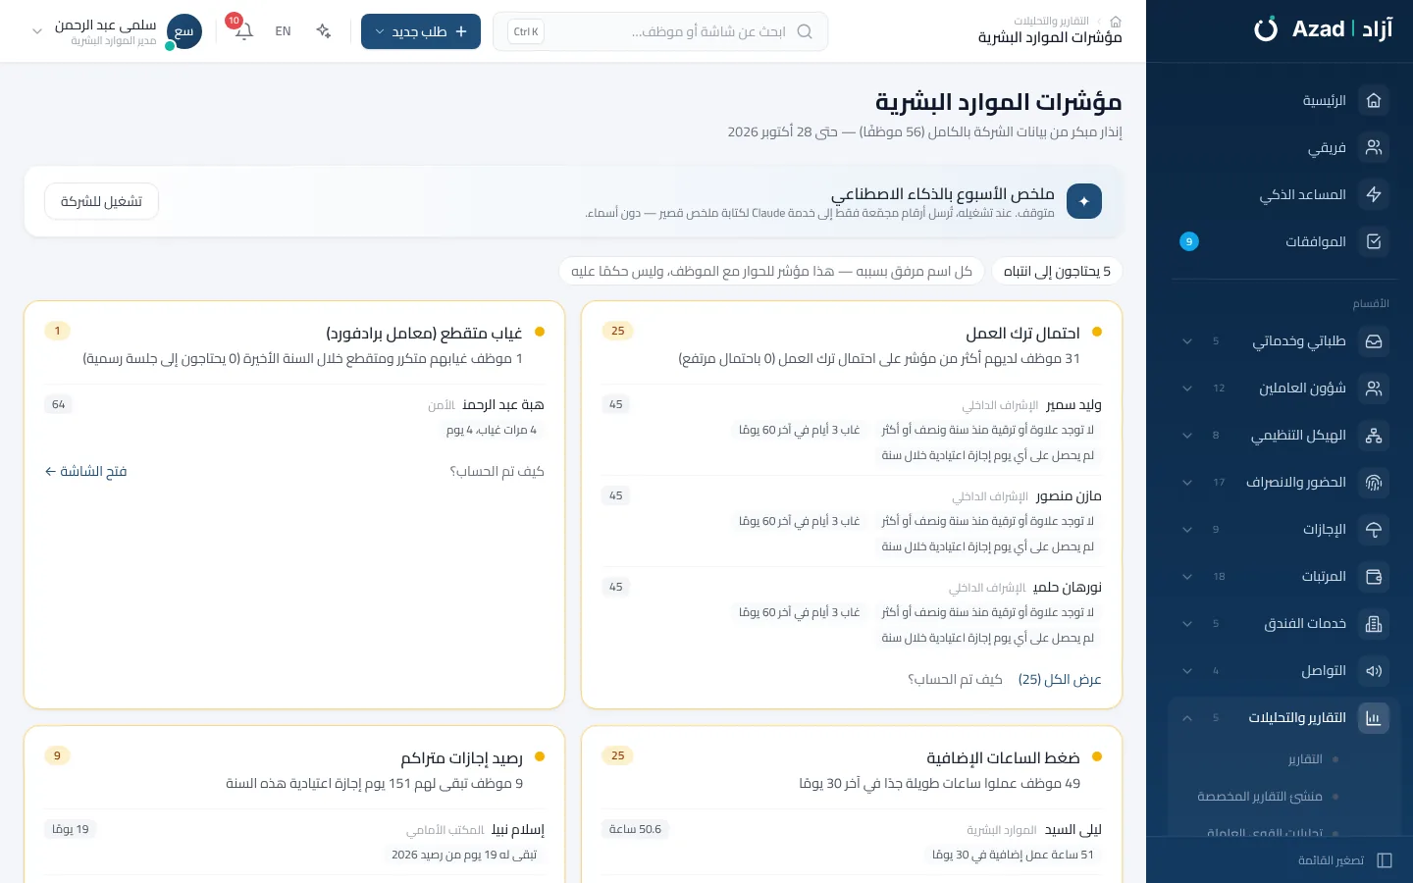This screenshot has height=883, width=1413.
Task: Expand the طلباتي وخدماتي section chevron
Action: pyautogui.click(x=1187, y=341)
